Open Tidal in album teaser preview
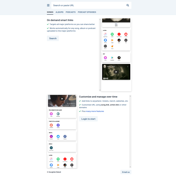This screenshot has width=176, height=176. pyautogui.click(x=72, y=165)
